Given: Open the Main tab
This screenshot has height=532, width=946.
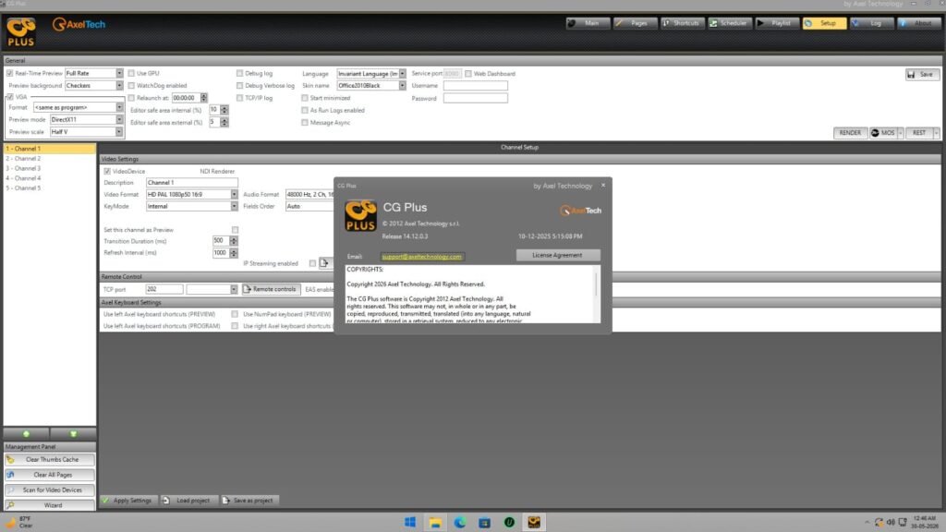Looking at the screenshot, I should point(587,23).
